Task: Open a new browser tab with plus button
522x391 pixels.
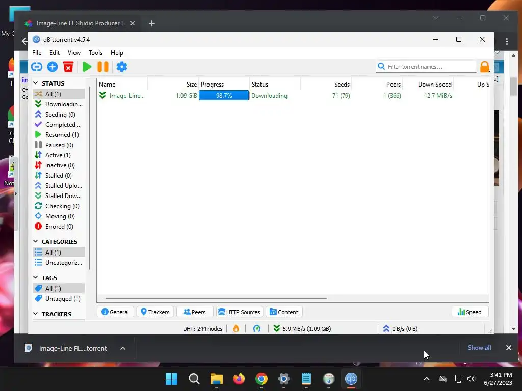Action: (152, 23)
